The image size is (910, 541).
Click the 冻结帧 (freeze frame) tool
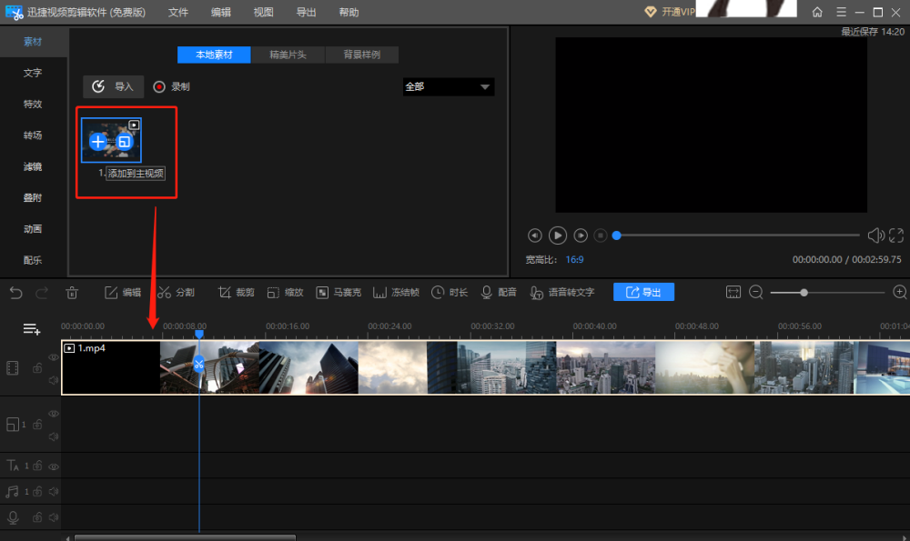point(396,292)
